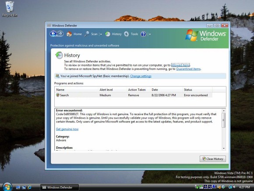Image resolution: width=254 pixels, height=191 pixels.
Task: Click the History clock icon in toolbar
Action: click(x=108, y=34)
